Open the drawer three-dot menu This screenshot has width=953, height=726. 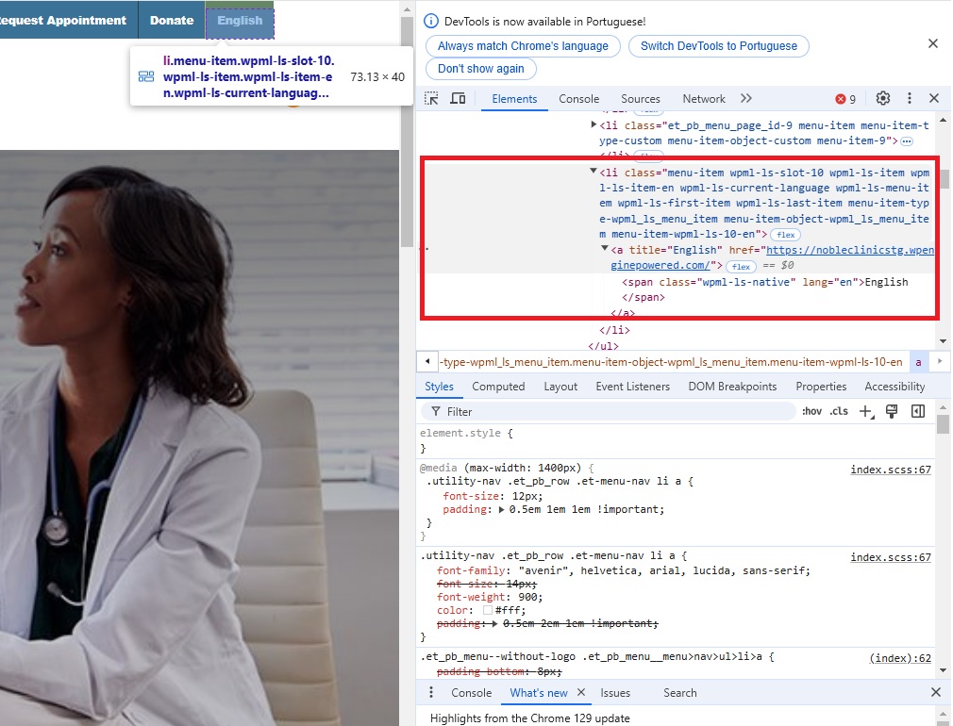coord(431,693)
